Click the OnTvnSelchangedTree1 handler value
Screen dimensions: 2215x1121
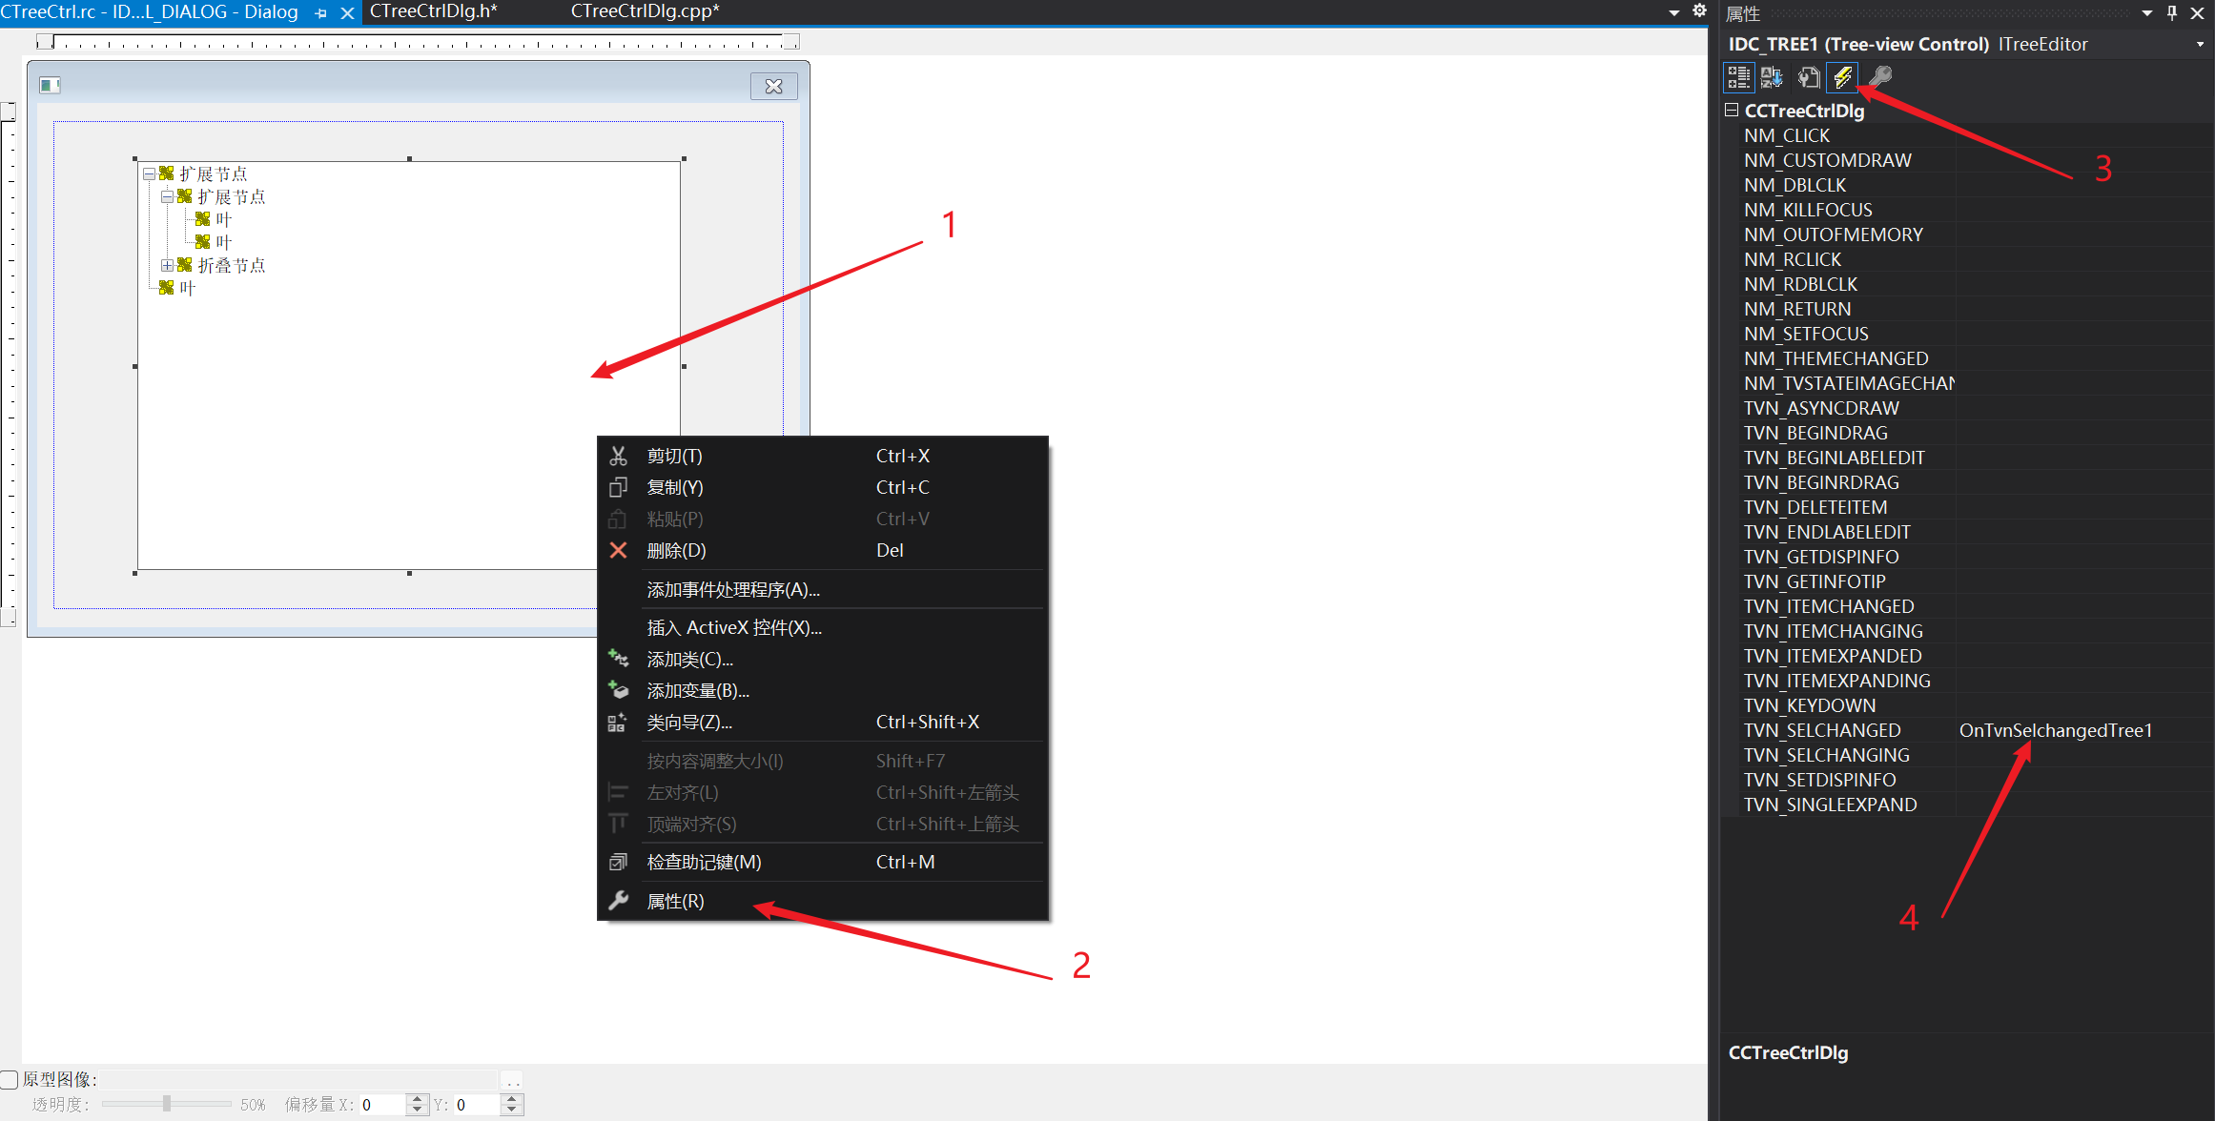click(x=2056, y=730)
